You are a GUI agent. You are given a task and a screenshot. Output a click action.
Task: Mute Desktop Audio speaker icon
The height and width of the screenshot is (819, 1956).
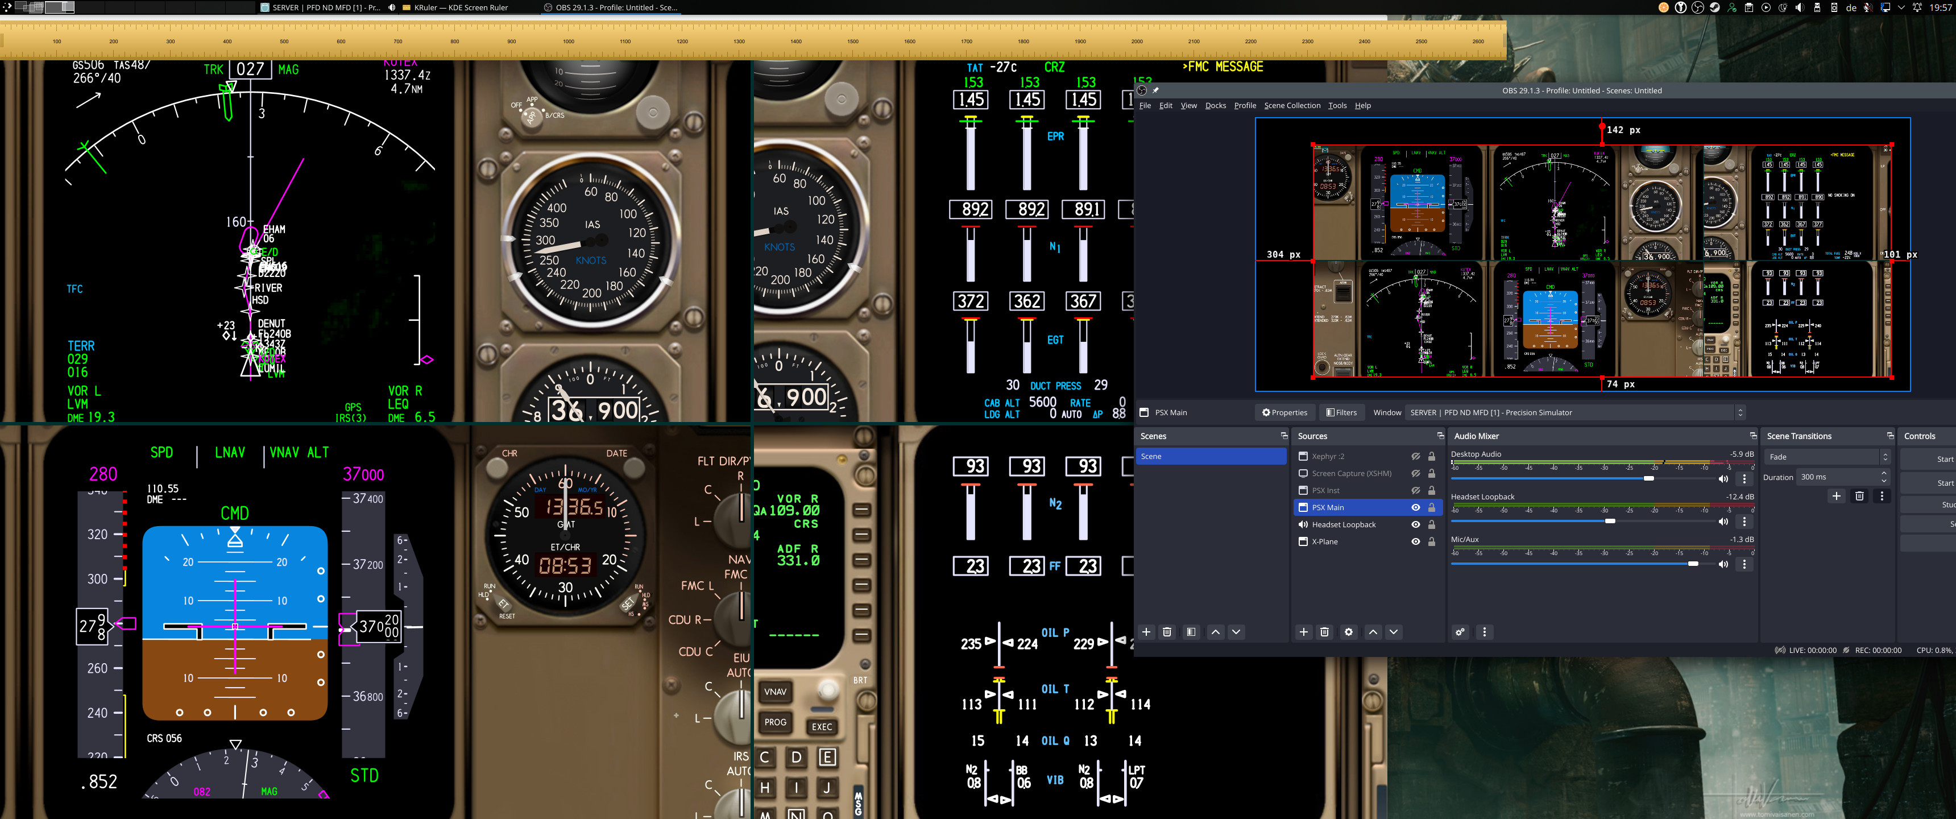[1723, 479]
